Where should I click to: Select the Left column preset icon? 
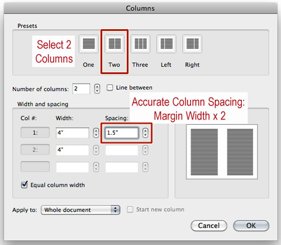pos(166,44)
